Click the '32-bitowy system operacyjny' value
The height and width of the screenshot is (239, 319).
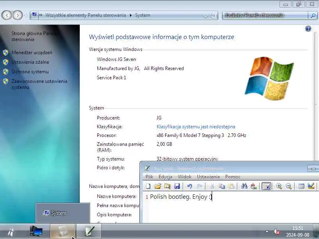click(x=187, y=159)
